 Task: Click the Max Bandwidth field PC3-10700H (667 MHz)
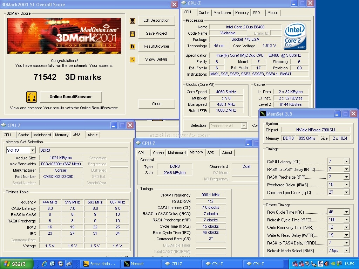pos(61,164)
